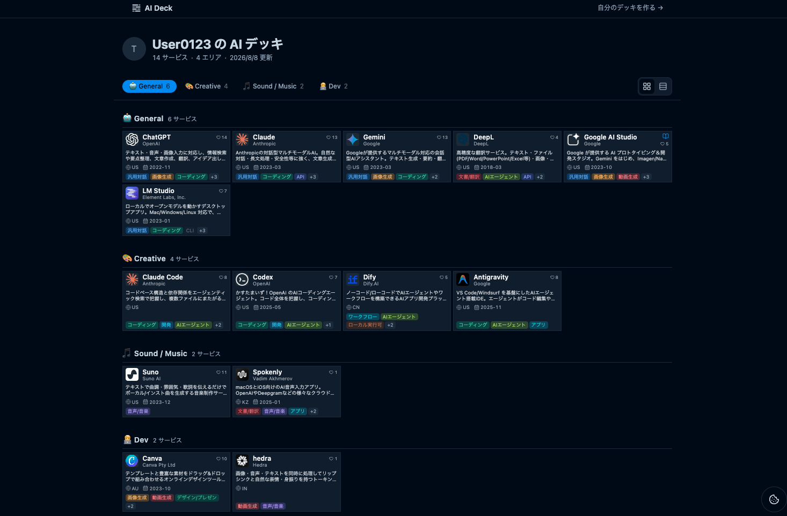Open the Claude card logo
Screen dimensions: 787x516
click(x=242, y=139)
